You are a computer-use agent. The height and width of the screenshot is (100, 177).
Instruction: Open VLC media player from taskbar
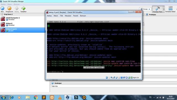click(x=60, y=97)
